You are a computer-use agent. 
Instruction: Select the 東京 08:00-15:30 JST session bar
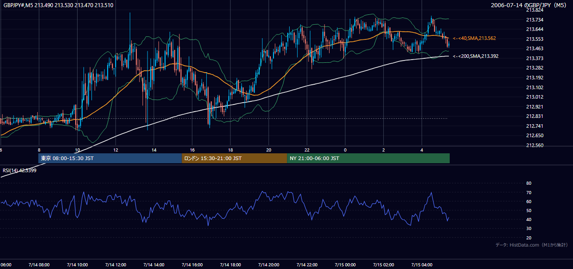[110, 158]
